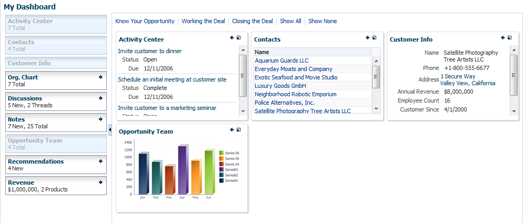This screenshot has width=523, height=223.
Task: Show Discussions panel using its arrow
Action: (x=100, y=98)
